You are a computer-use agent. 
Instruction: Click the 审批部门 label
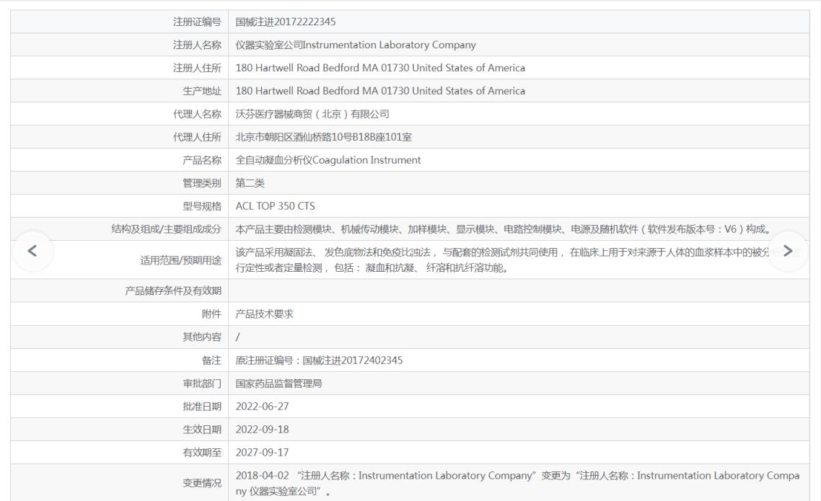coord(201,383)
